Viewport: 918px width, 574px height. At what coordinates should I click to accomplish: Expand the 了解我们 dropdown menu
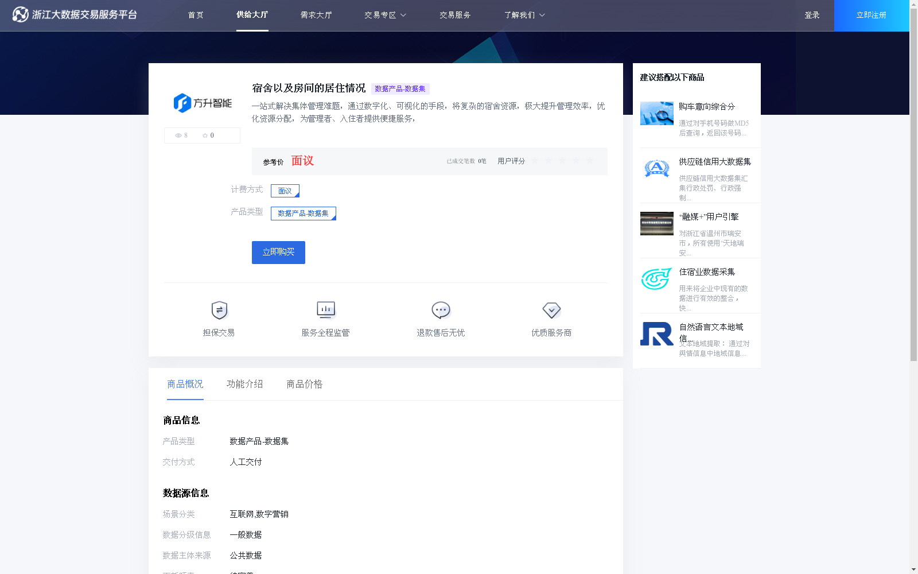524,15
